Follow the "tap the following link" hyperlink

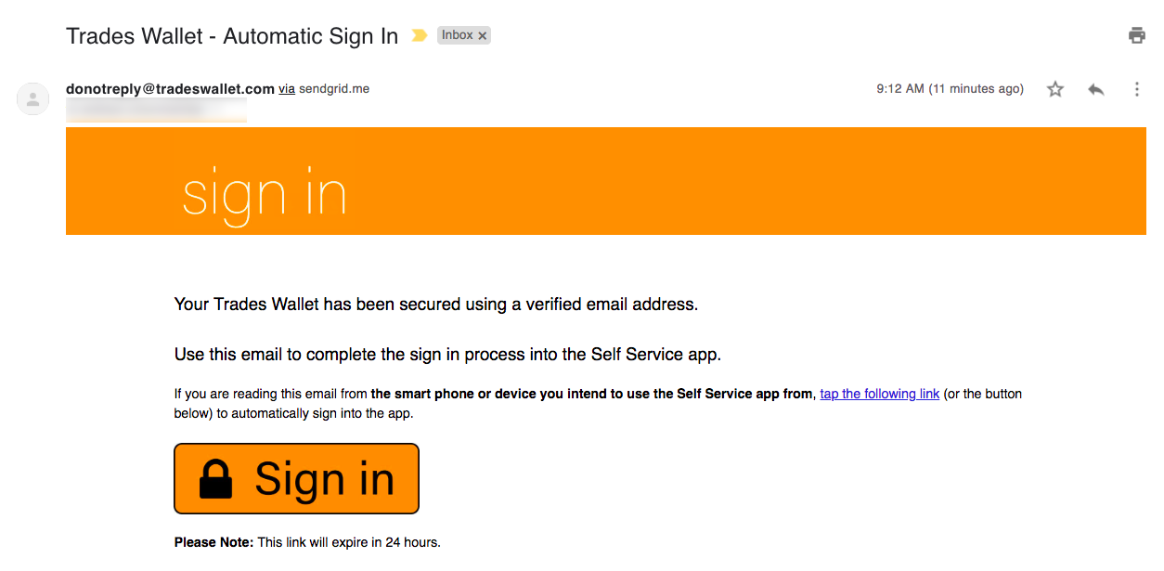880,394
